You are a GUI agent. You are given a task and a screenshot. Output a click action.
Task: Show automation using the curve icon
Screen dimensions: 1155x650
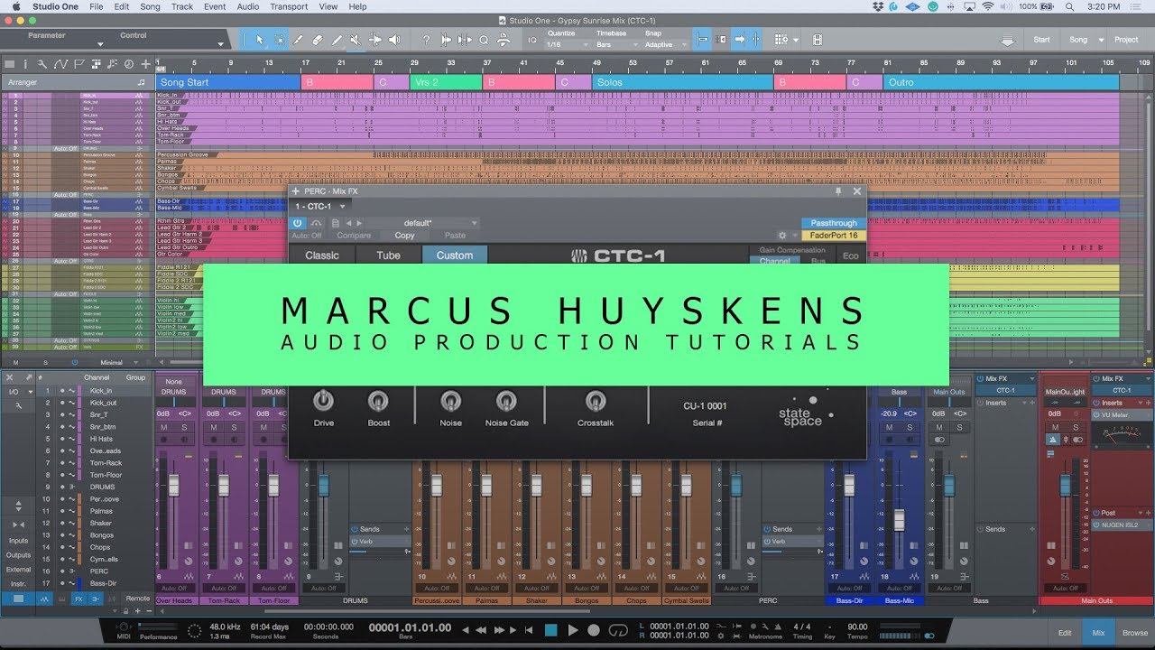(60, 64)
